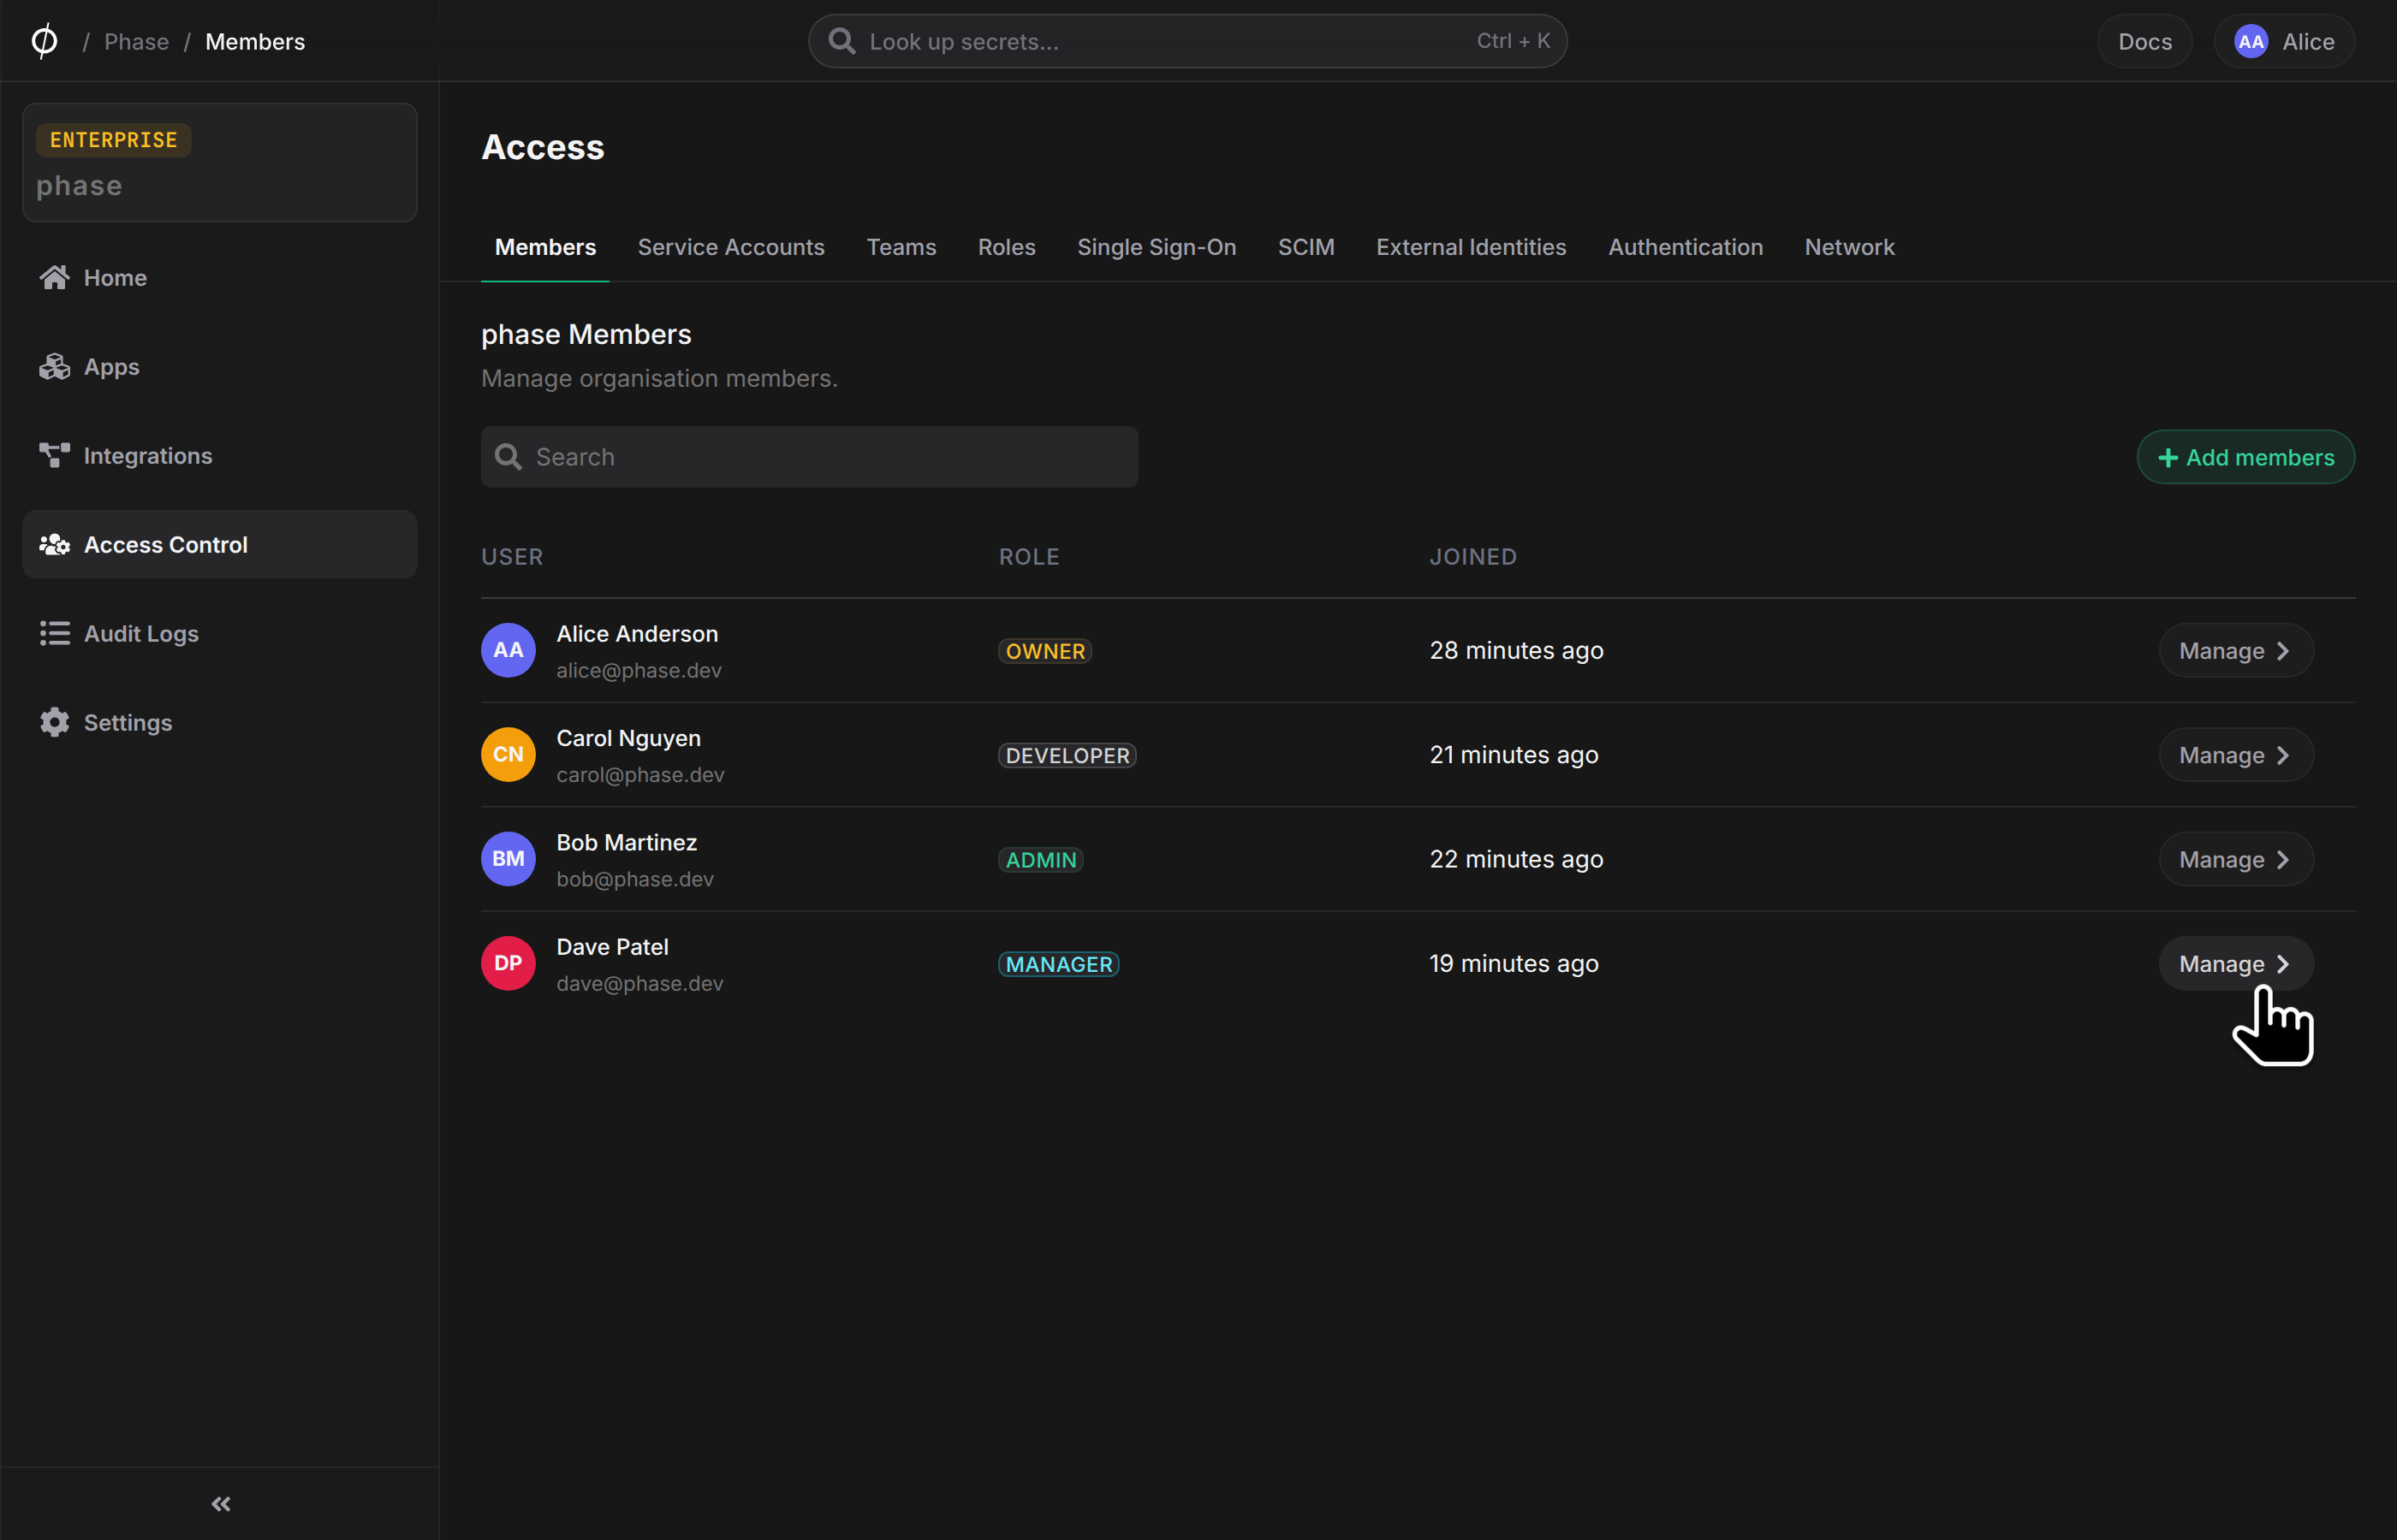The image size is (2397, 1540).
Task: Click the Integrations icon in sidebar
Action: [x=54, y=455]
